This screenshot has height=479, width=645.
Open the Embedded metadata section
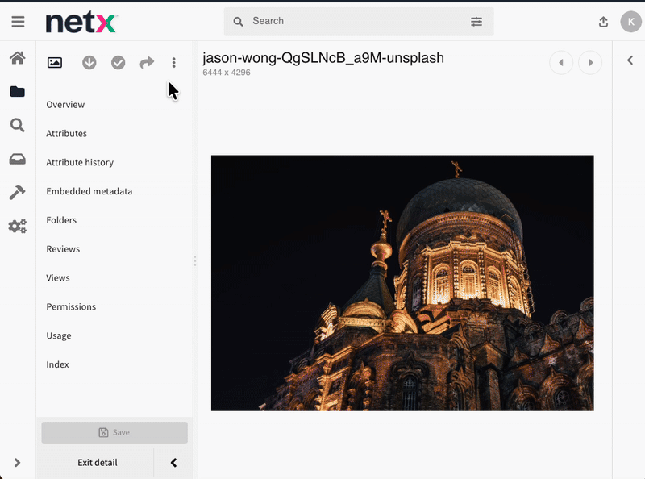tap(89, 191)
